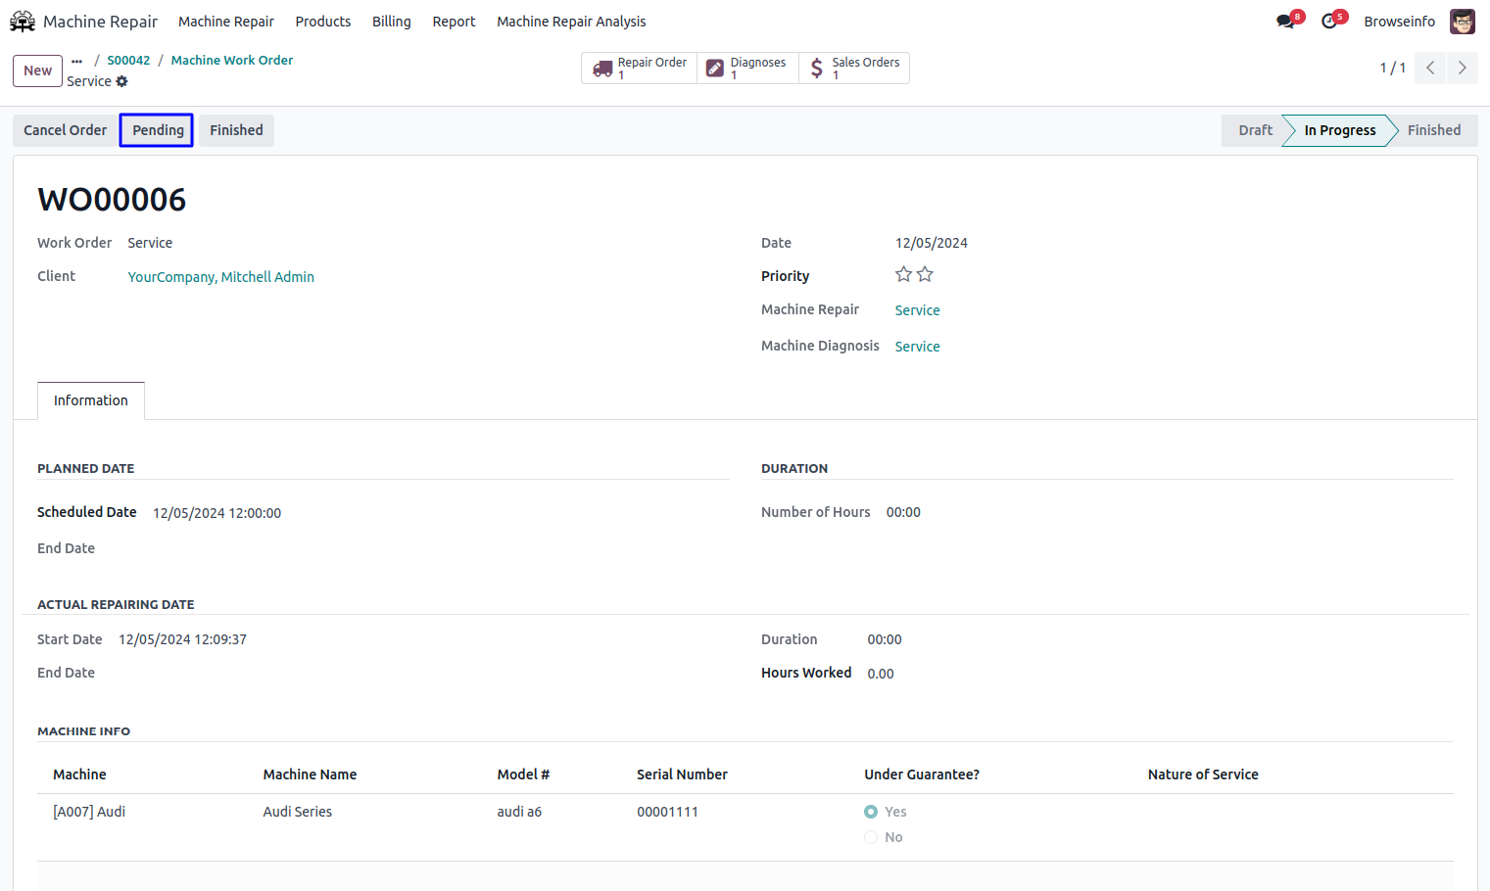This screenshot has width=1490, height=891.
Task: Click the Finished stage in status bar
Action: (x=1433, y=130)
